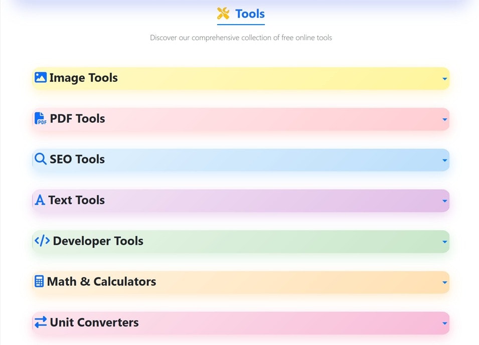
Task: Expand the Text Tools section chevron
Action: [x=444, y=201]
